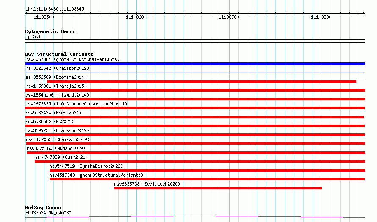
Task: Click the left arrow on the coordinate ruler
Action: click(26, 14)
